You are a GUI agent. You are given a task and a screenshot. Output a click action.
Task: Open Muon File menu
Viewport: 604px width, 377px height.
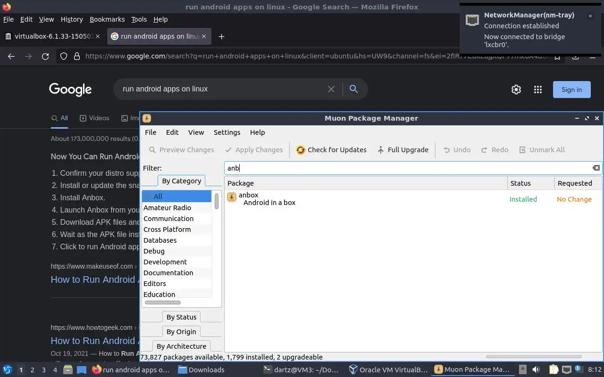[151, 132]
